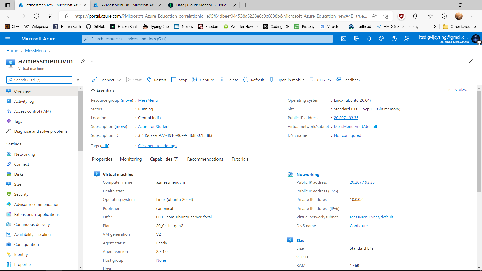This screenshot has width=482, height=271.
Task: Click the public IP address 20.207.193.35
Action: click(x=346, y=118)
